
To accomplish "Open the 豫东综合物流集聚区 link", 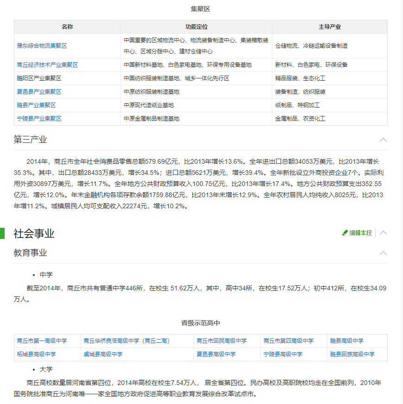I will [x=42, y=46].
